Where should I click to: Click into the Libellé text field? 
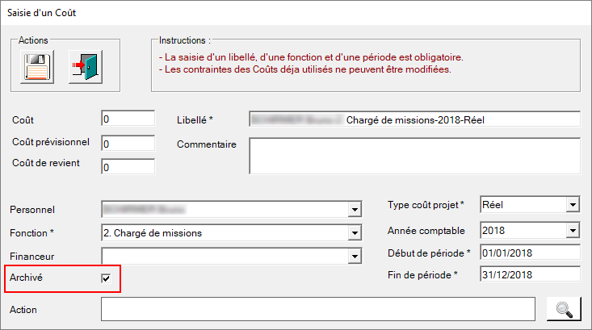point(414,119)
